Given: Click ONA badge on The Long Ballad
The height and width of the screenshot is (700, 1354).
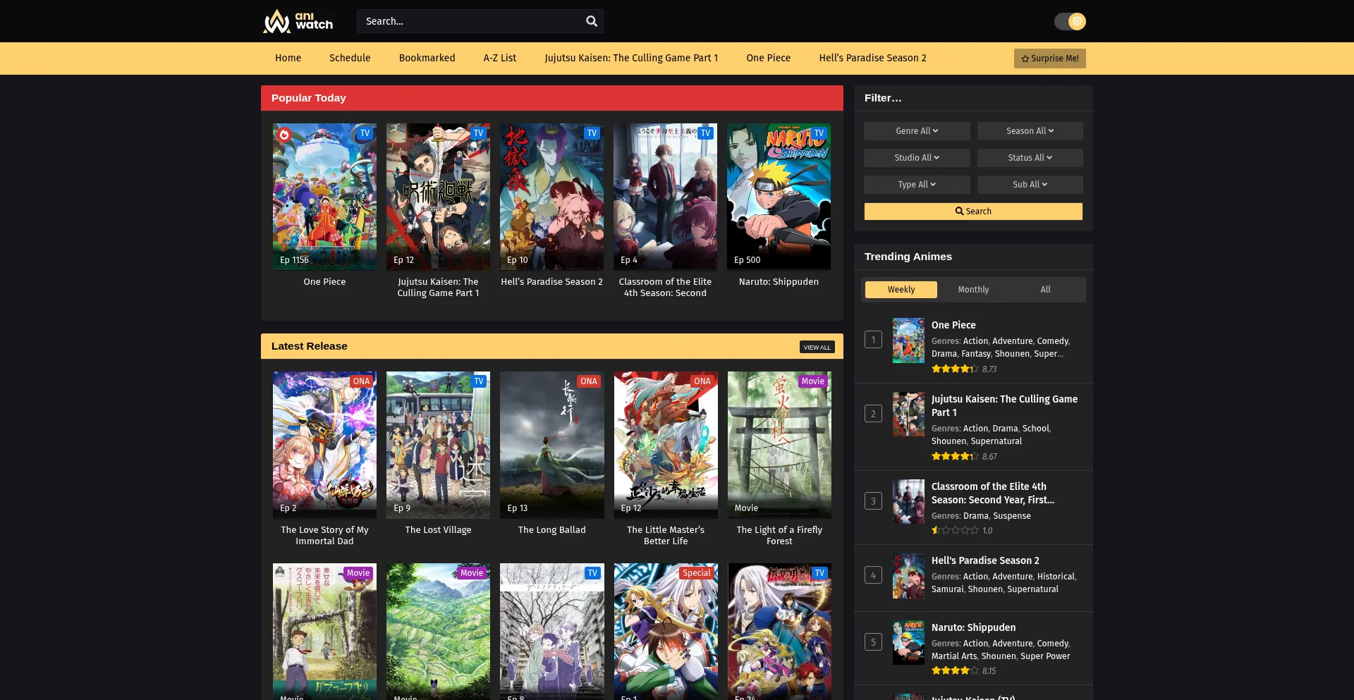Looking at the screenshot, I should 588,381.
